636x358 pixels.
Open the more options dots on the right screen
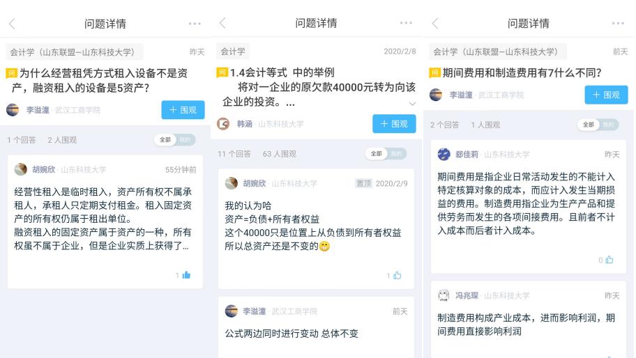click(618, 23)
